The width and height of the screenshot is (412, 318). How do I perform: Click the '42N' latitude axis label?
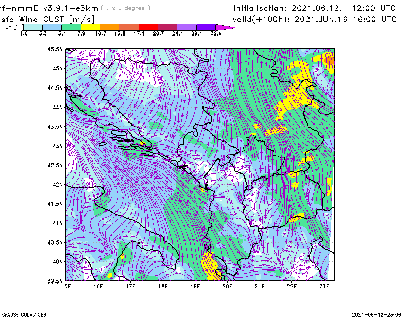tap(58, 185)
